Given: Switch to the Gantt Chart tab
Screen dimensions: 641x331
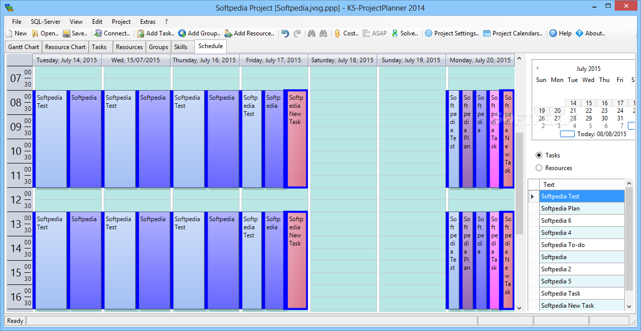Looking at the screenshot, I should [24, 47].
